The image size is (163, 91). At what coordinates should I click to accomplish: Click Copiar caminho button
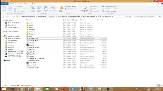tap(21, 9)
